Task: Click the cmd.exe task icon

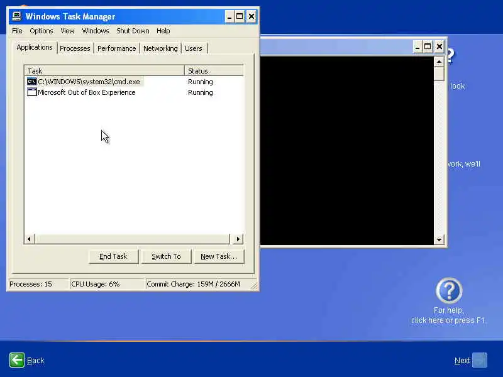Action: point(32,82)
